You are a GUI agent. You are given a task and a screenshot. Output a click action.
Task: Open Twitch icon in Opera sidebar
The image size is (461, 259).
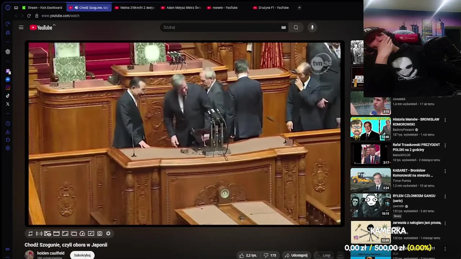point(8,71)
